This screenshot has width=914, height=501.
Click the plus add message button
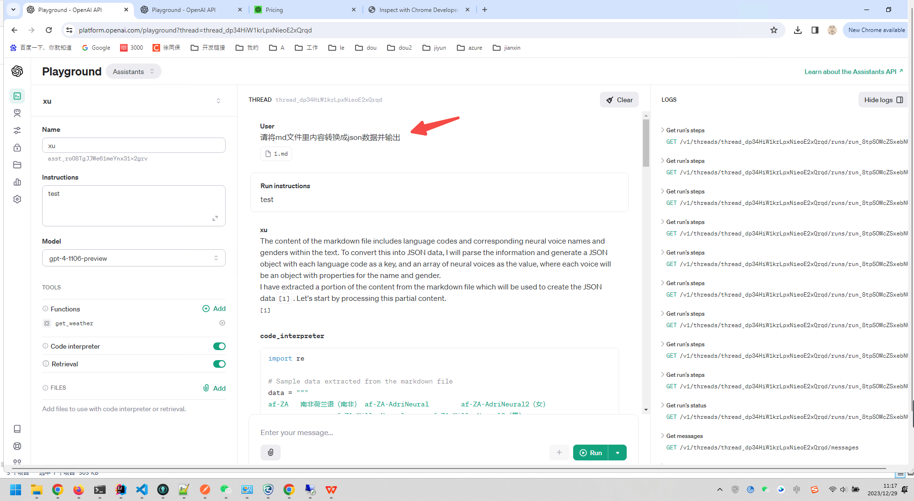[559, 452]
